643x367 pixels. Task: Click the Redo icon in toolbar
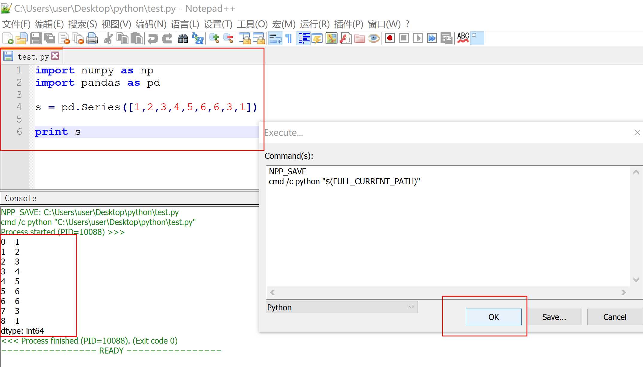point(167,38)
